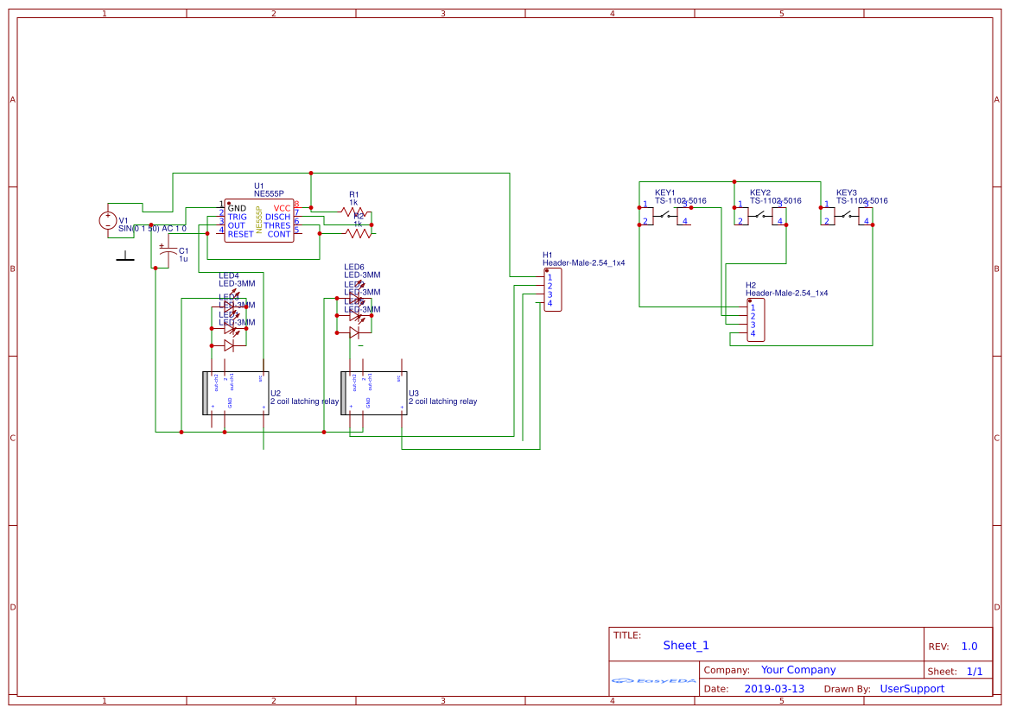
Task: Click the EasyEDA logo in title block
Action: (x=654, y=680)
